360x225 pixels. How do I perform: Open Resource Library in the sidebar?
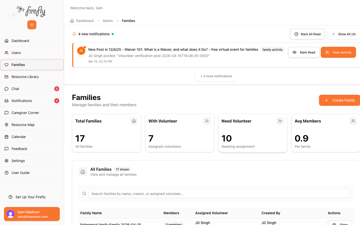32,77
